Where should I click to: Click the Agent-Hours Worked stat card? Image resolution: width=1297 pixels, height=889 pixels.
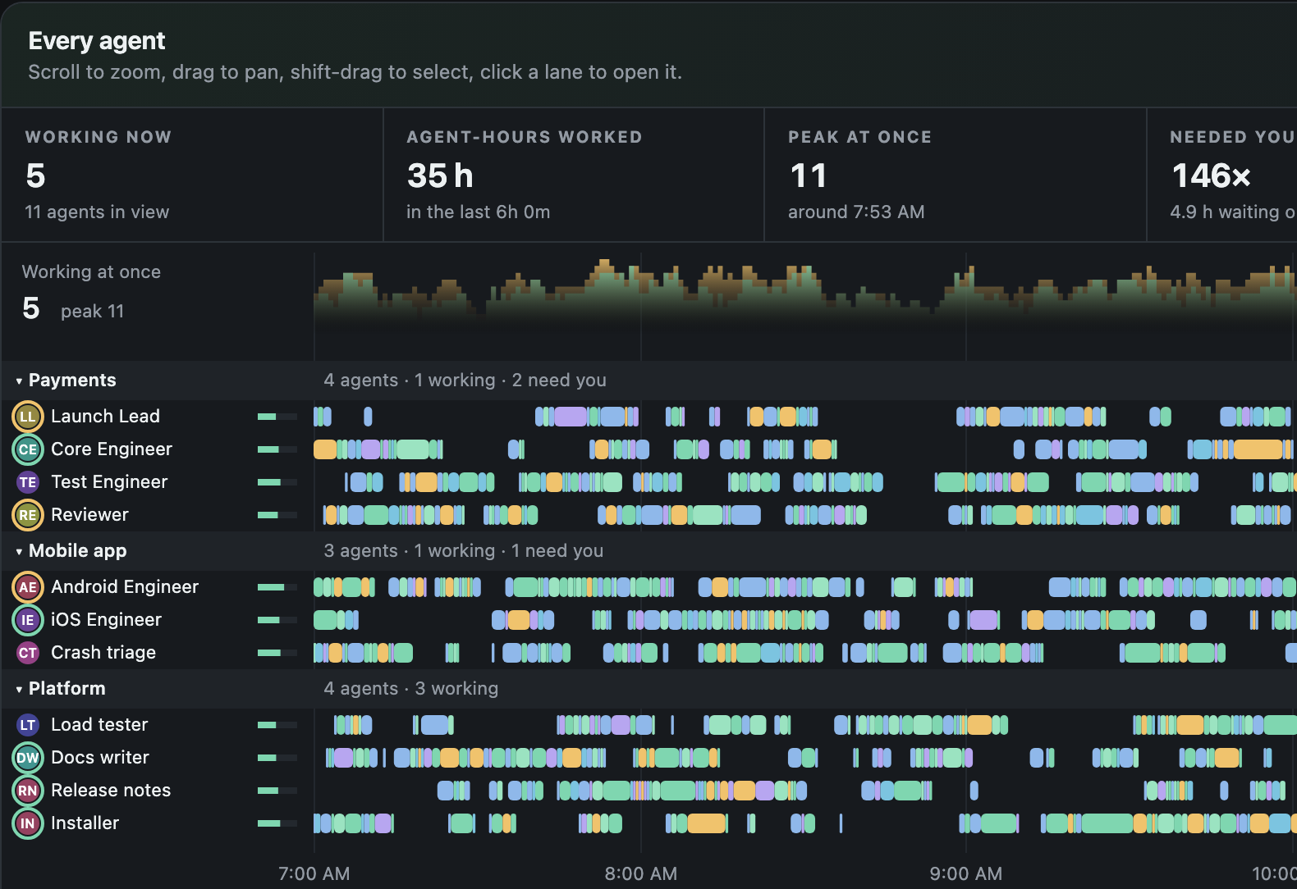pyautogui.click(x=574, y=175)
